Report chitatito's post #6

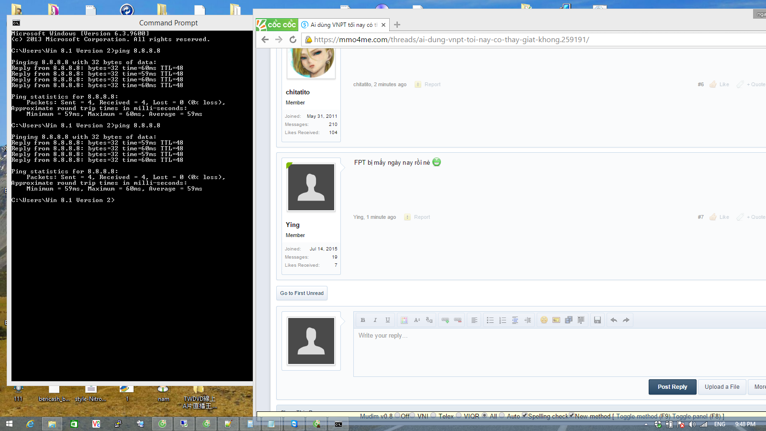coord(428,84)
